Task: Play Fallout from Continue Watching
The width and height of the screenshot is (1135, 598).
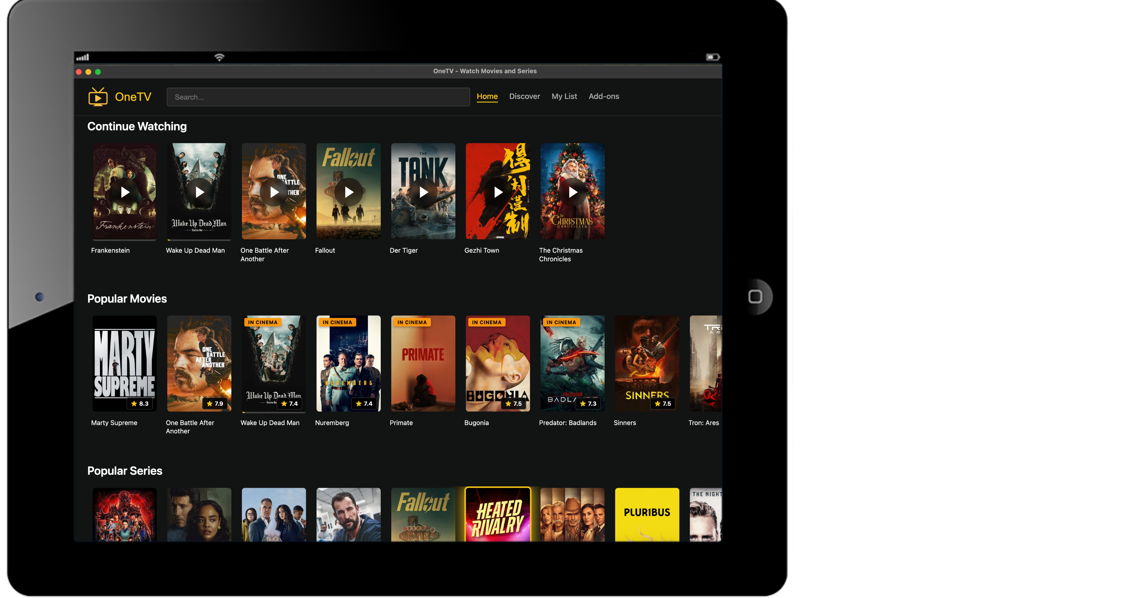Action: pos(348,192)
